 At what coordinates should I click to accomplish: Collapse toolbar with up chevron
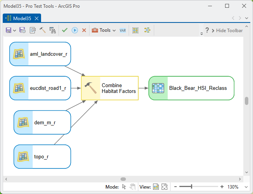246,26
